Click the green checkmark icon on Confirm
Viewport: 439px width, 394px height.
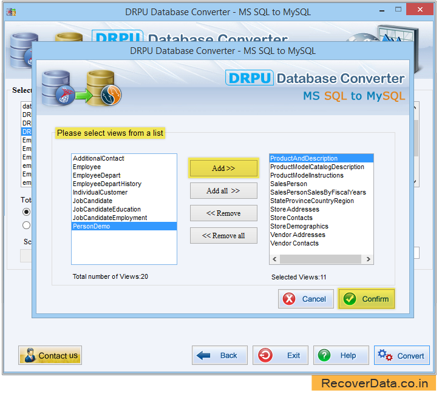350,299
